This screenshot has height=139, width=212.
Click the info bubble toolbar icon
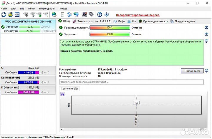pos(106,14)
